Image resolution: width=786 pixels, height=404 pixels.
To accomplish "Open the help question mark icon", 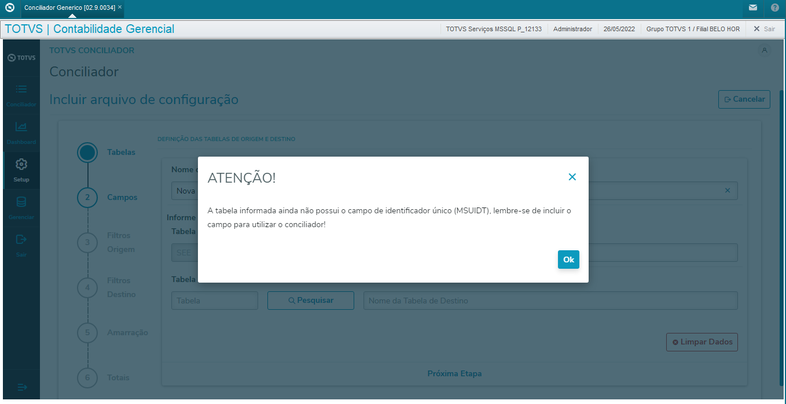I will pos(775,8).
